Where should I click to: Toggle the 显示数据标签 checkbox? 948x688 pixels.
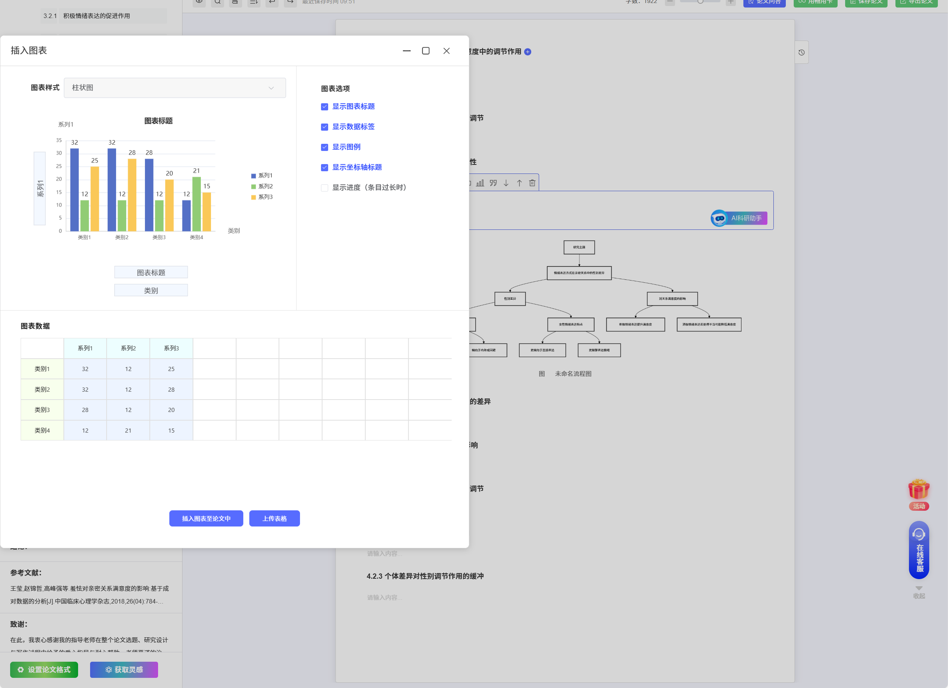click(324, 127)
